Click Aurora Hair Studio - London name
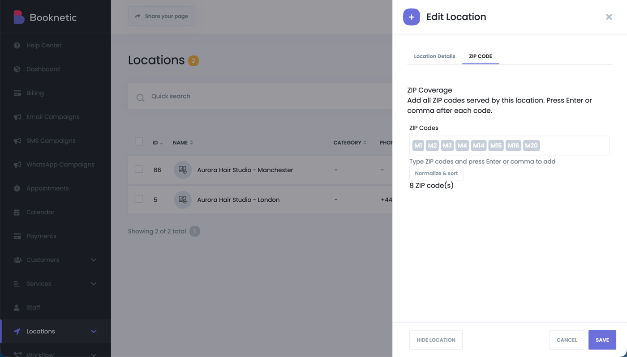The image size is (627, 357). (238, 200)
